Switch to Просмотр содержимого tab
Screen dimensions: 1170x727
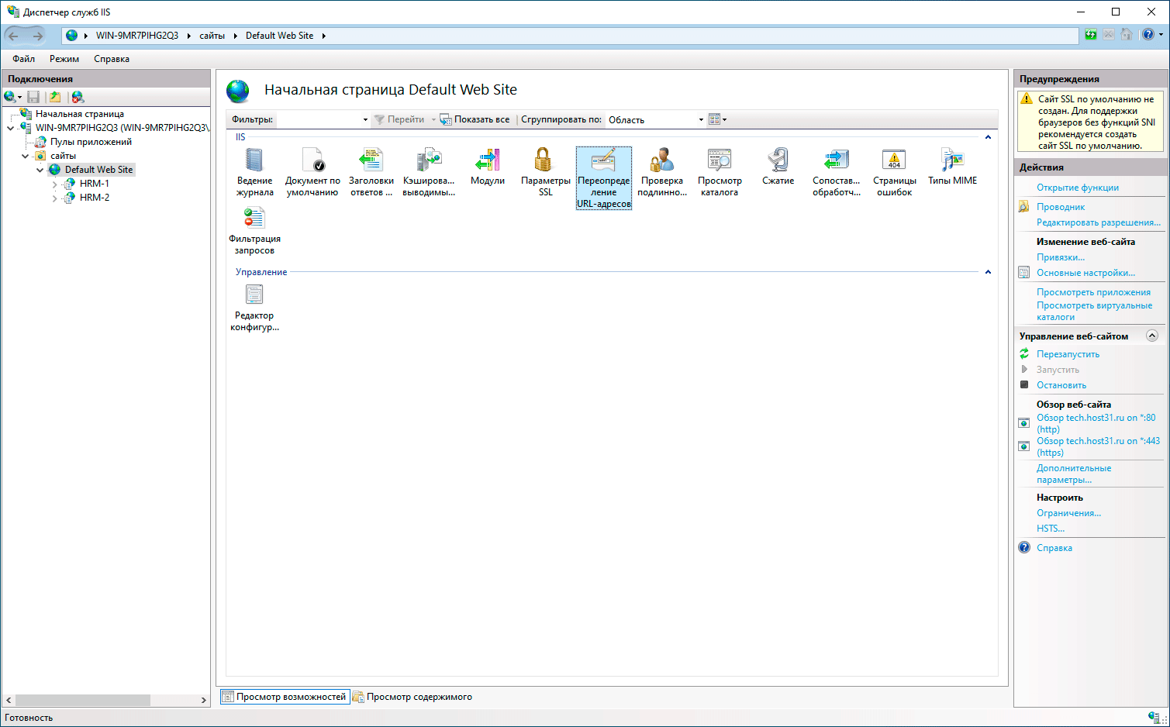pos(412,697)
